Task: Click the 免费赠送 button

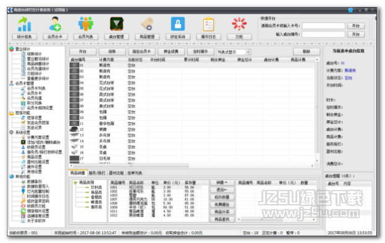Action: (x=222, y=205)
